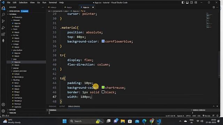The width and height of the screenshot is (223, 125).
Task: Open Contact.js in Routing folder
Action: [x=18, y=98]
